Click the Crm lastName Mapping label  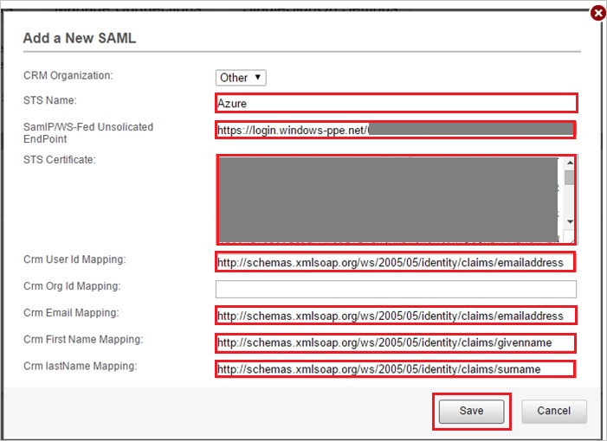pos(81,366)
